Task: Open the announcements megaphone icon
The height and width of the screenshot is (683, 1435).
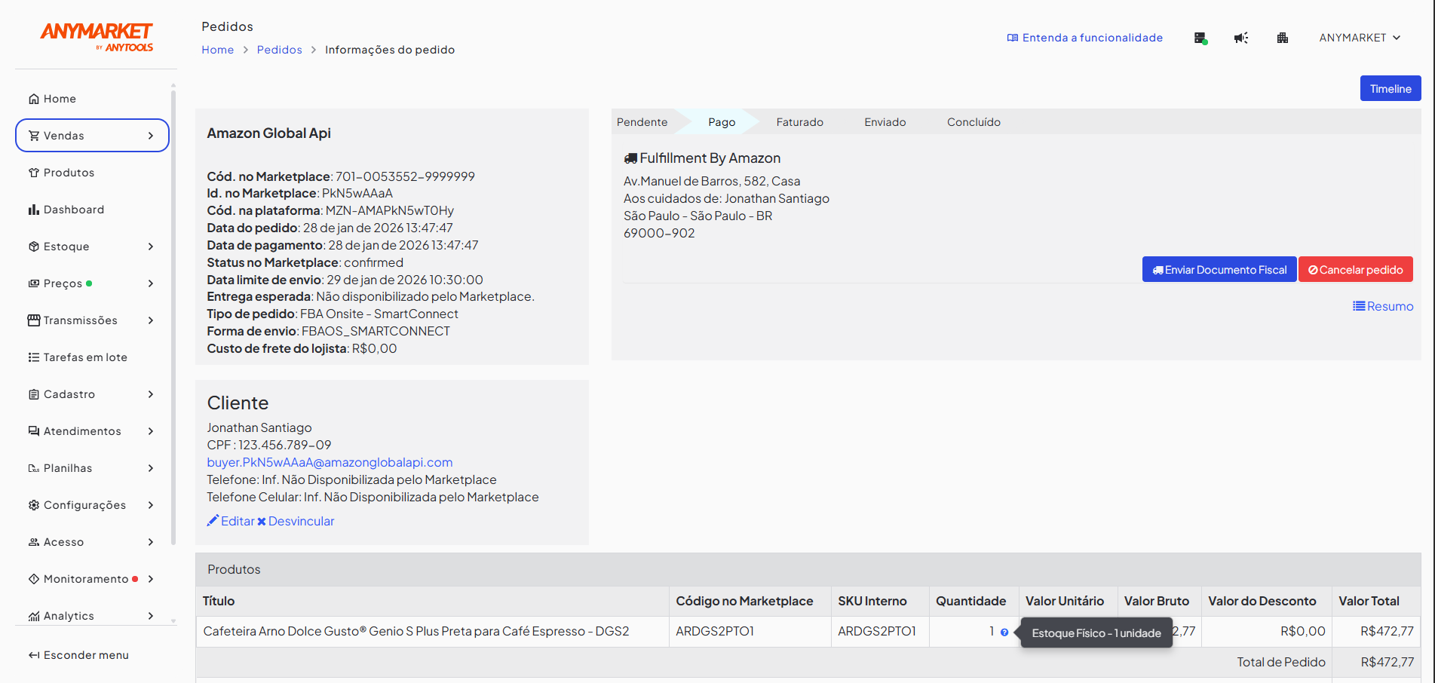Action: pos(1241,38)
